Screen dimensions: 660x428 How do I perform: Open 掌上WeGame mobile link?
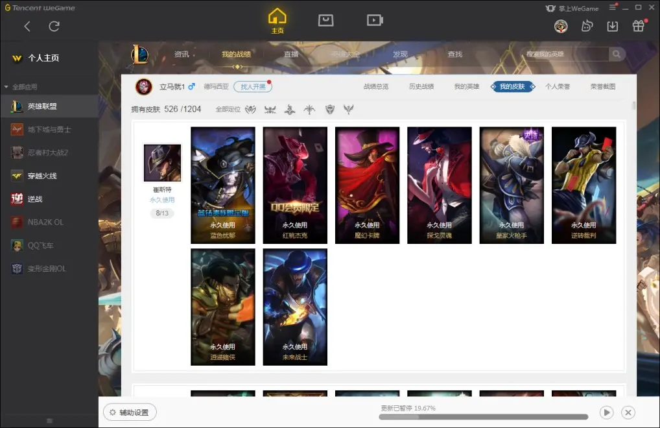(x=572, y=8)
